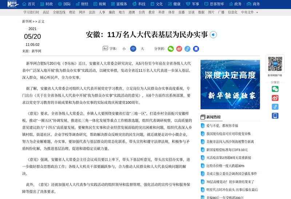This screenshot has width=291, height=199.
Task: Open hot news 灭活疫苗第2剂超8周无需重新接
Action: click(229, 158)
